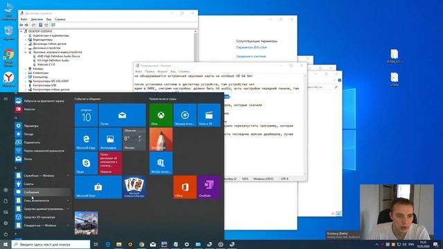The image size is (443, 249).
Task: Open the Microsoft Store tile
Action: [x=98, y=187]
